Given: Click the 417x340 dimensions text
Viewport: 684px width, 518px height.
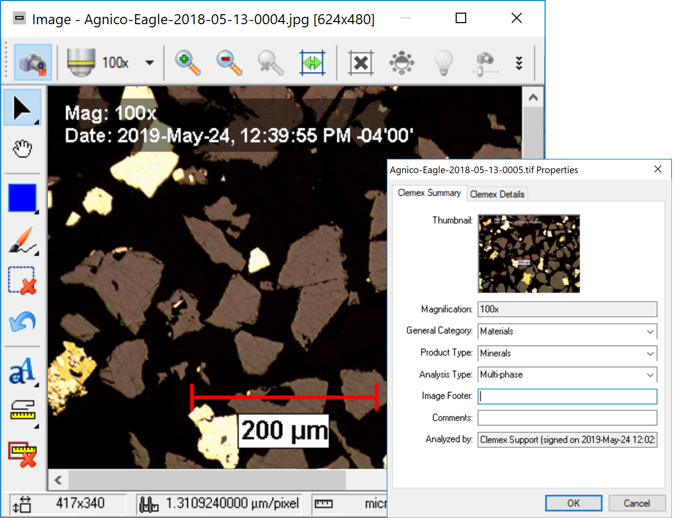Looking at the screenshot, I should coord(81,503).
